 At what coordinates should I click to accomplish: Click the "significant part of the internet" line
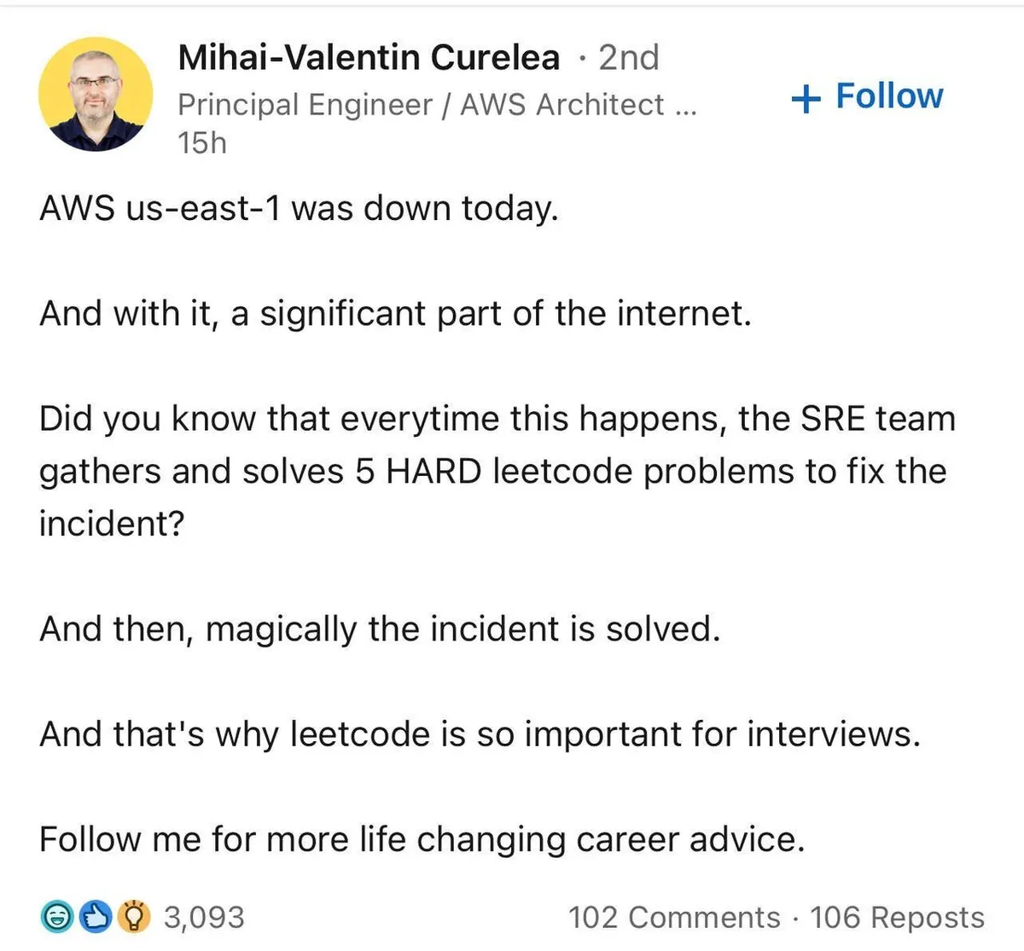pyautogui.click(x=395, y=314)
